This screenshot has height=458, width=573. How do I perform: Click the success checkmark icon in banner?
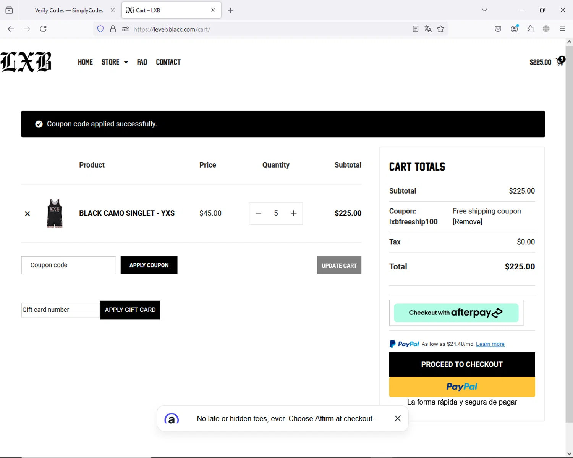tap(39, 124)
